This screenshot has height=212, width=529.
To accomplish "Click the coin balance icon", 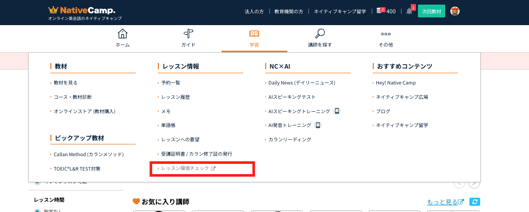I will (x=380, y=11).
